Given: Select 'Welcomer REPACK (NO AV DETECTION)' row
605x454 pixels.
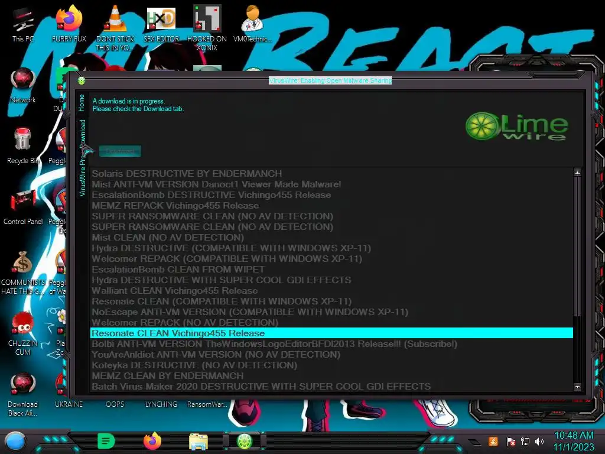Looking at the screenshot, I should 331,322.
